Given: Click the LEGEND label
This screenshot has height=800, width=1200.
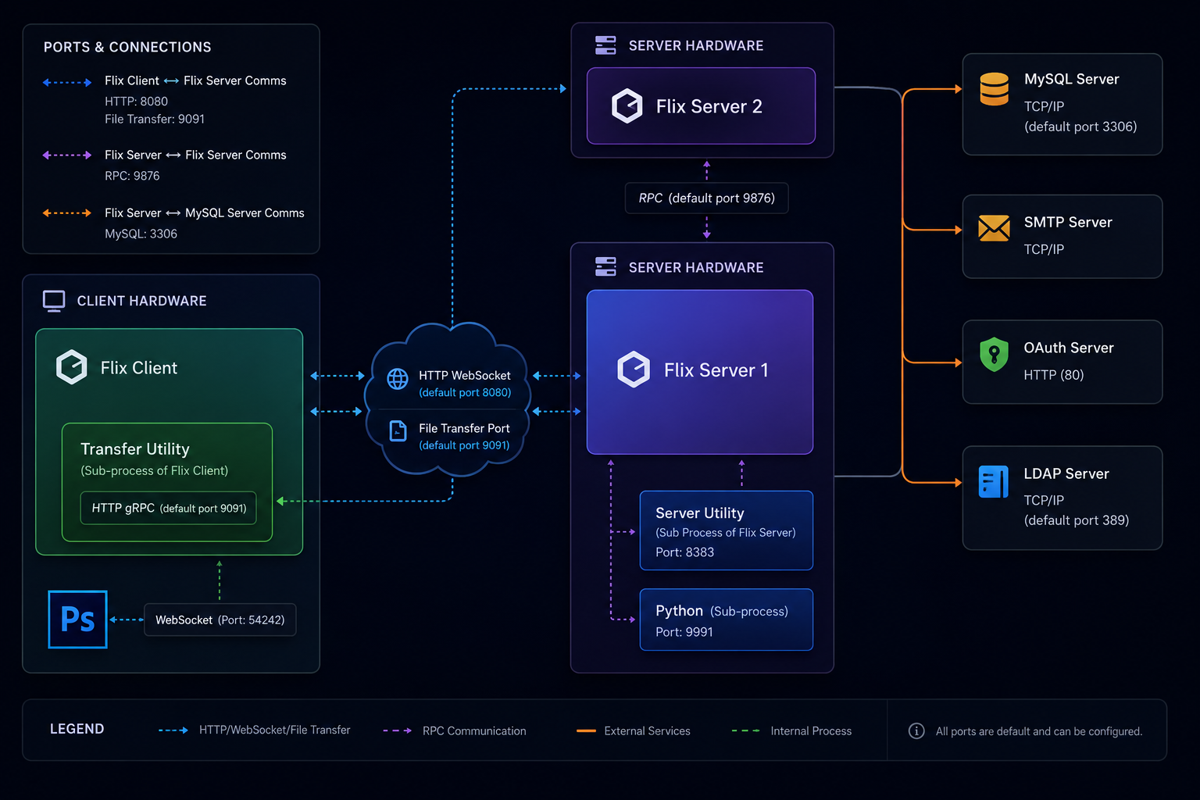Looking at the screenshot, I should click(x=77, y=729).
